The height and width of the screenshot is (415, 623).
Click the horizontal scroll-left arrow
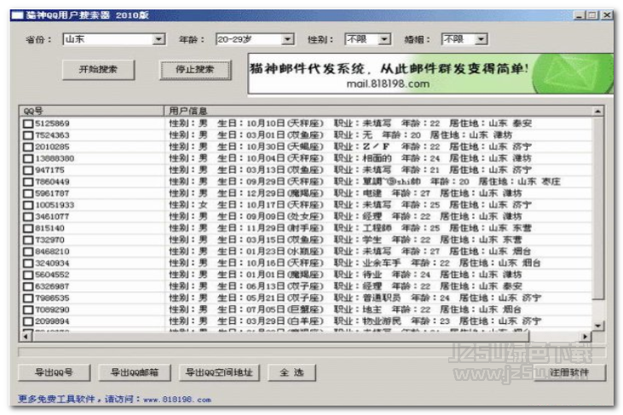(26, 337)
